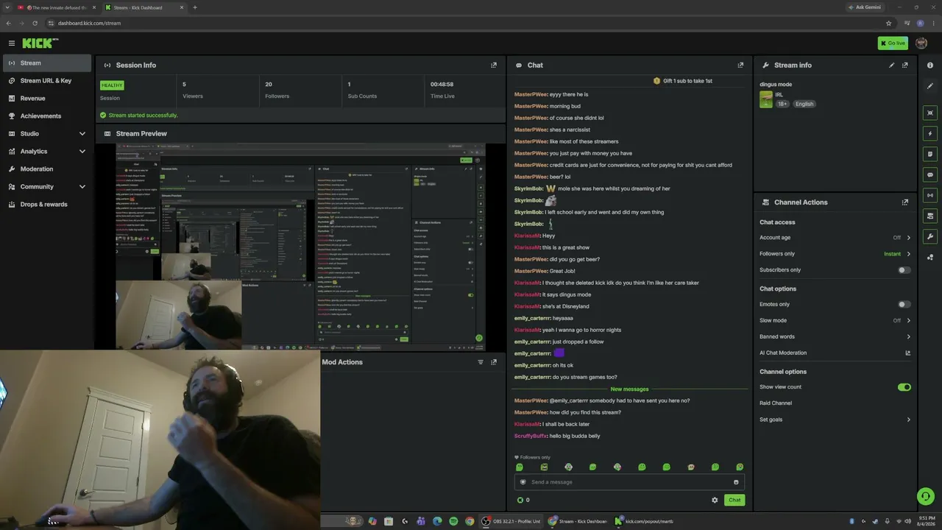Click the focus frame icon in right sidebar
Screen dimensions: 942x530
930,113
